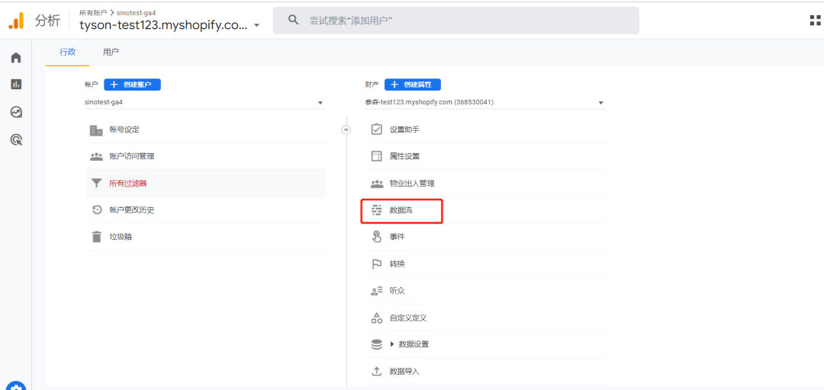
Task: Click the circular arrow between columns
Action: tap(346, 129)
